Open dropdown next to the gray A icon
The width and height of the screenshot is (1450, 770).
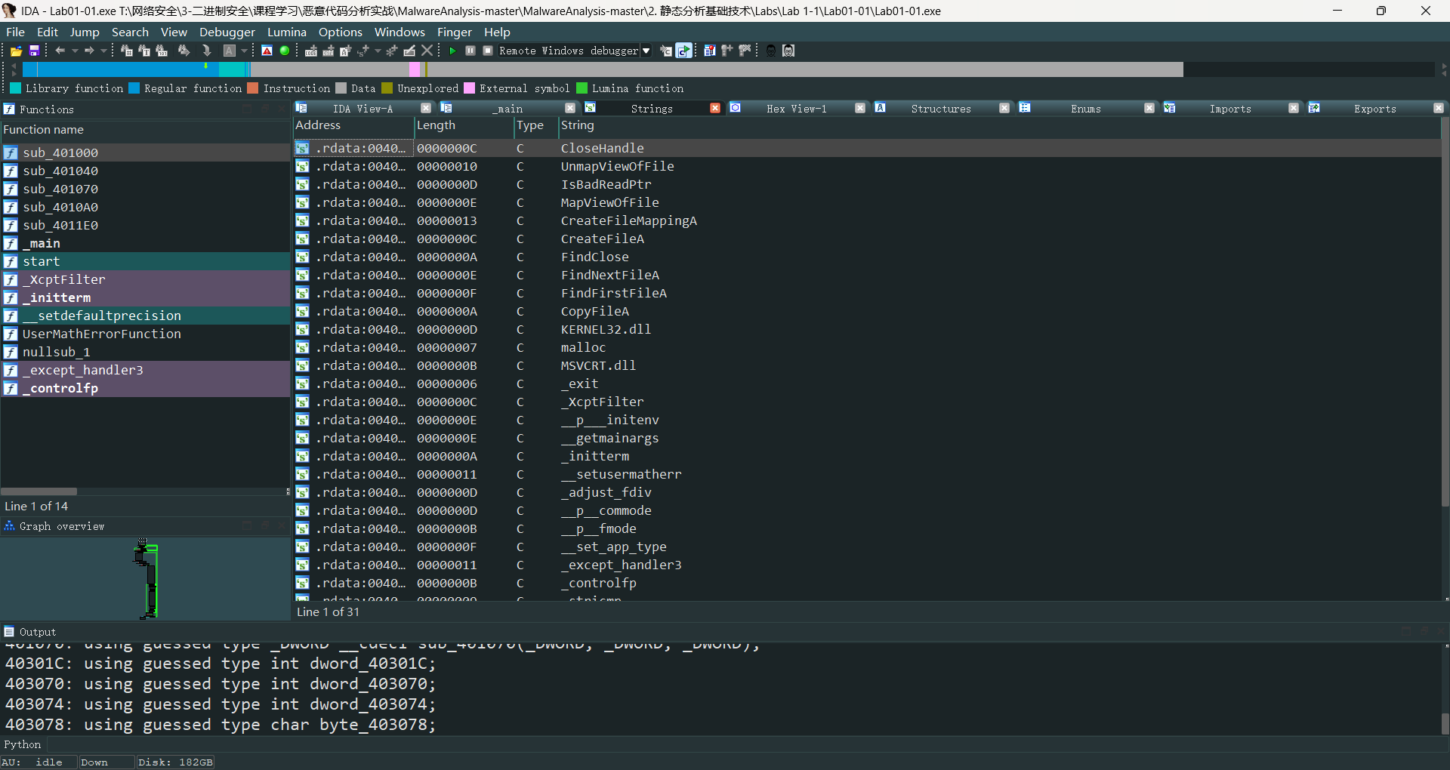[244, 51]
